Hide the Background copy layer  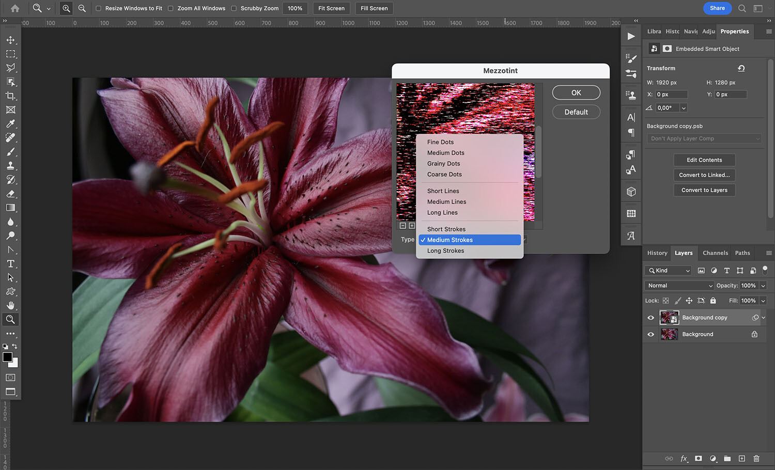tap(650, 317)
